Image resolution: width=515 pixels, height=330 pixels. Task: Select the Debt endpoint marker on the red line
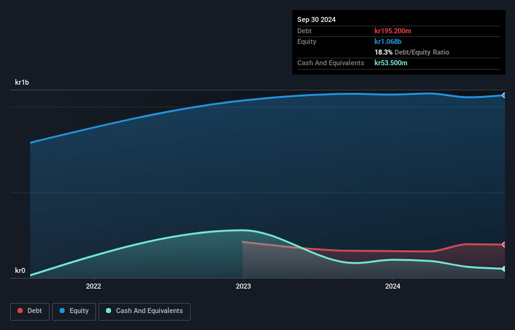pos(504,245)
